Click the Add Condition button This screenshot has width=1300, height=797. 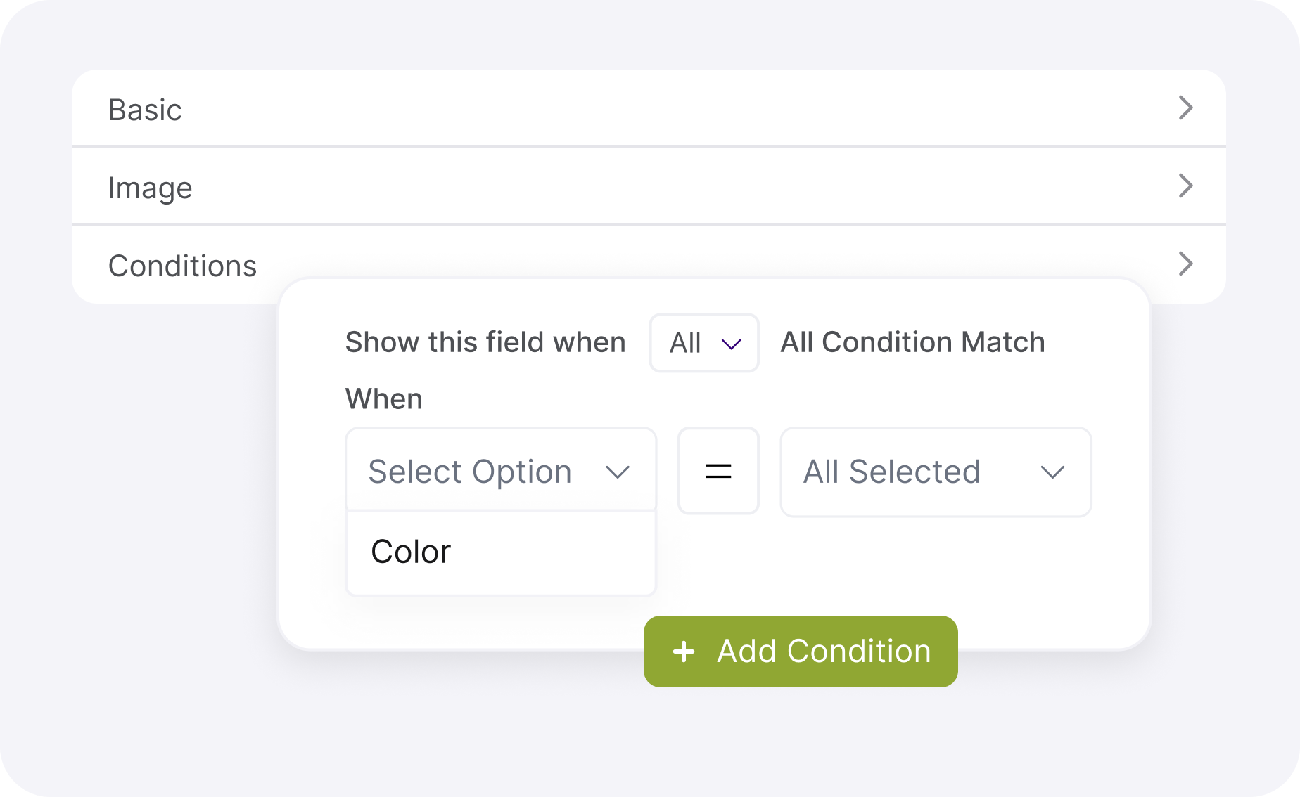800,652
